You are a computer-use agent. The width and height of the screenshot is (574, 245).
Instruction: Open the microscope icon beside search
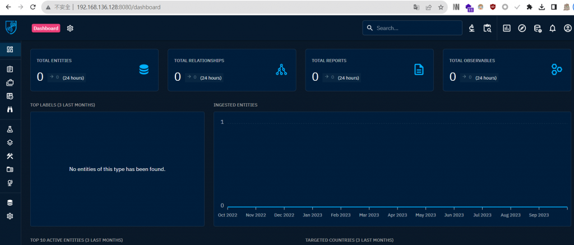[x=472, y=28]
